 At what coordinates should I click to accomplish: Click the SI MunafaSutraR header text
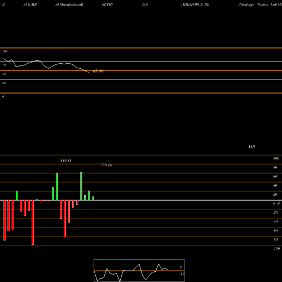(69, 5)
